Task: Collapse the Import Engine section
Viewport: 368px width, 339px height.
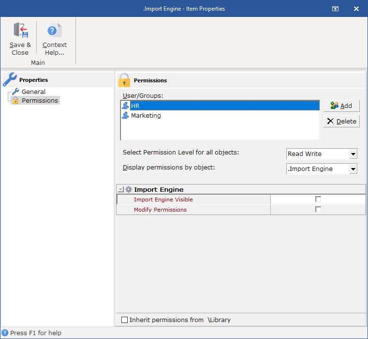Action: click(121, 190)
